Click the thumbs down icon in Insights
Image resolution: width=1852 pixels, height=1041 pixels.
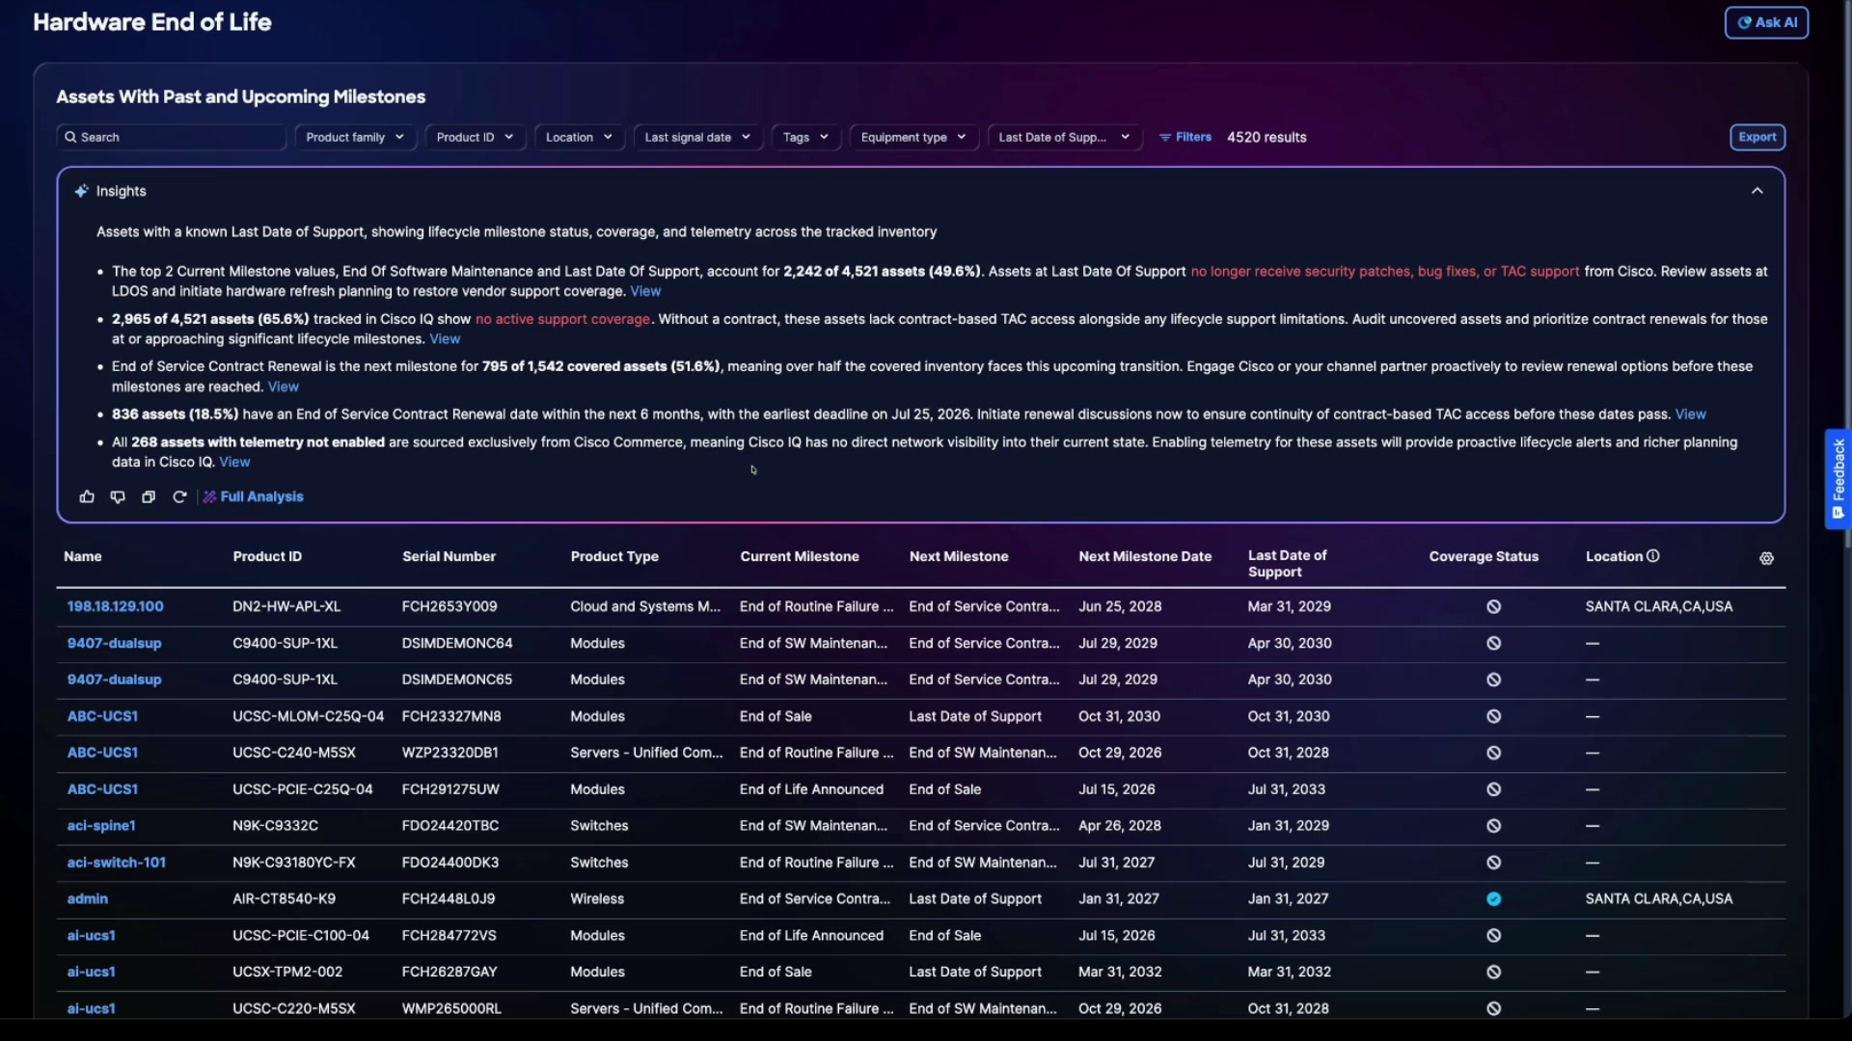point(118,496)
